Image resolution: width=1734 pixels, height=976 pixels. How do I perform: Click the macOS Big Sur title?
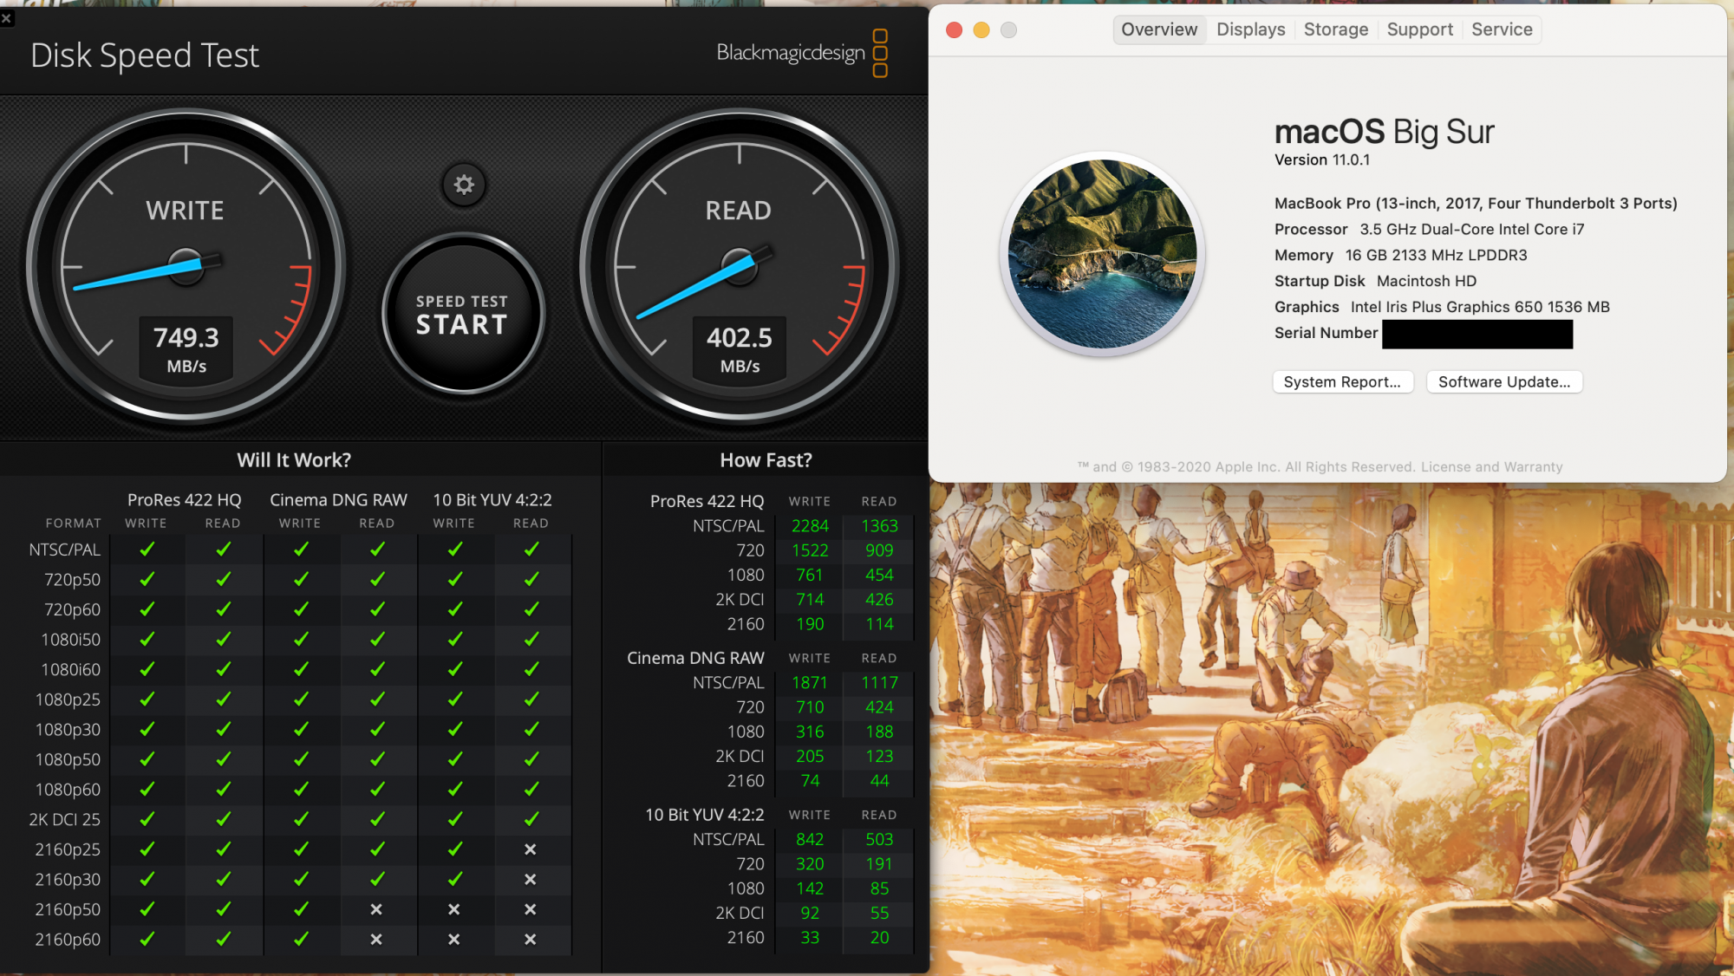pyautogui.click(x=1384, y=132)
